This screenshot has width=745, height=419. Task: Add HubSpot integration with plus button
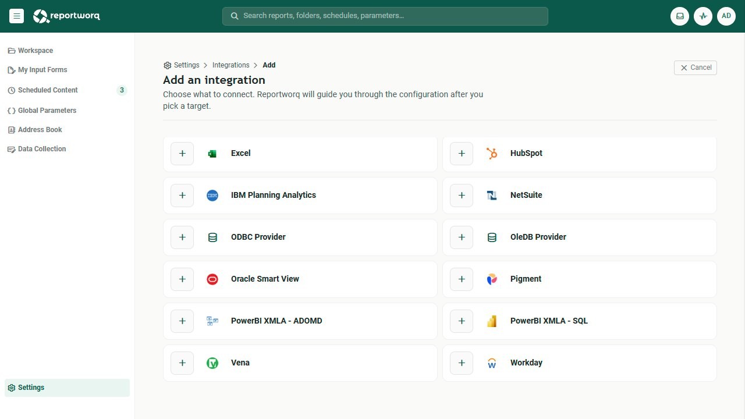point(462,154)
